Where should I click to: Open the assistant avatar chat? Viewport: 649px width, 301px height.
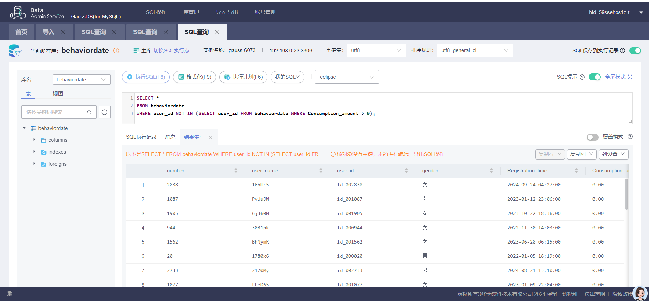pos(640,293)
